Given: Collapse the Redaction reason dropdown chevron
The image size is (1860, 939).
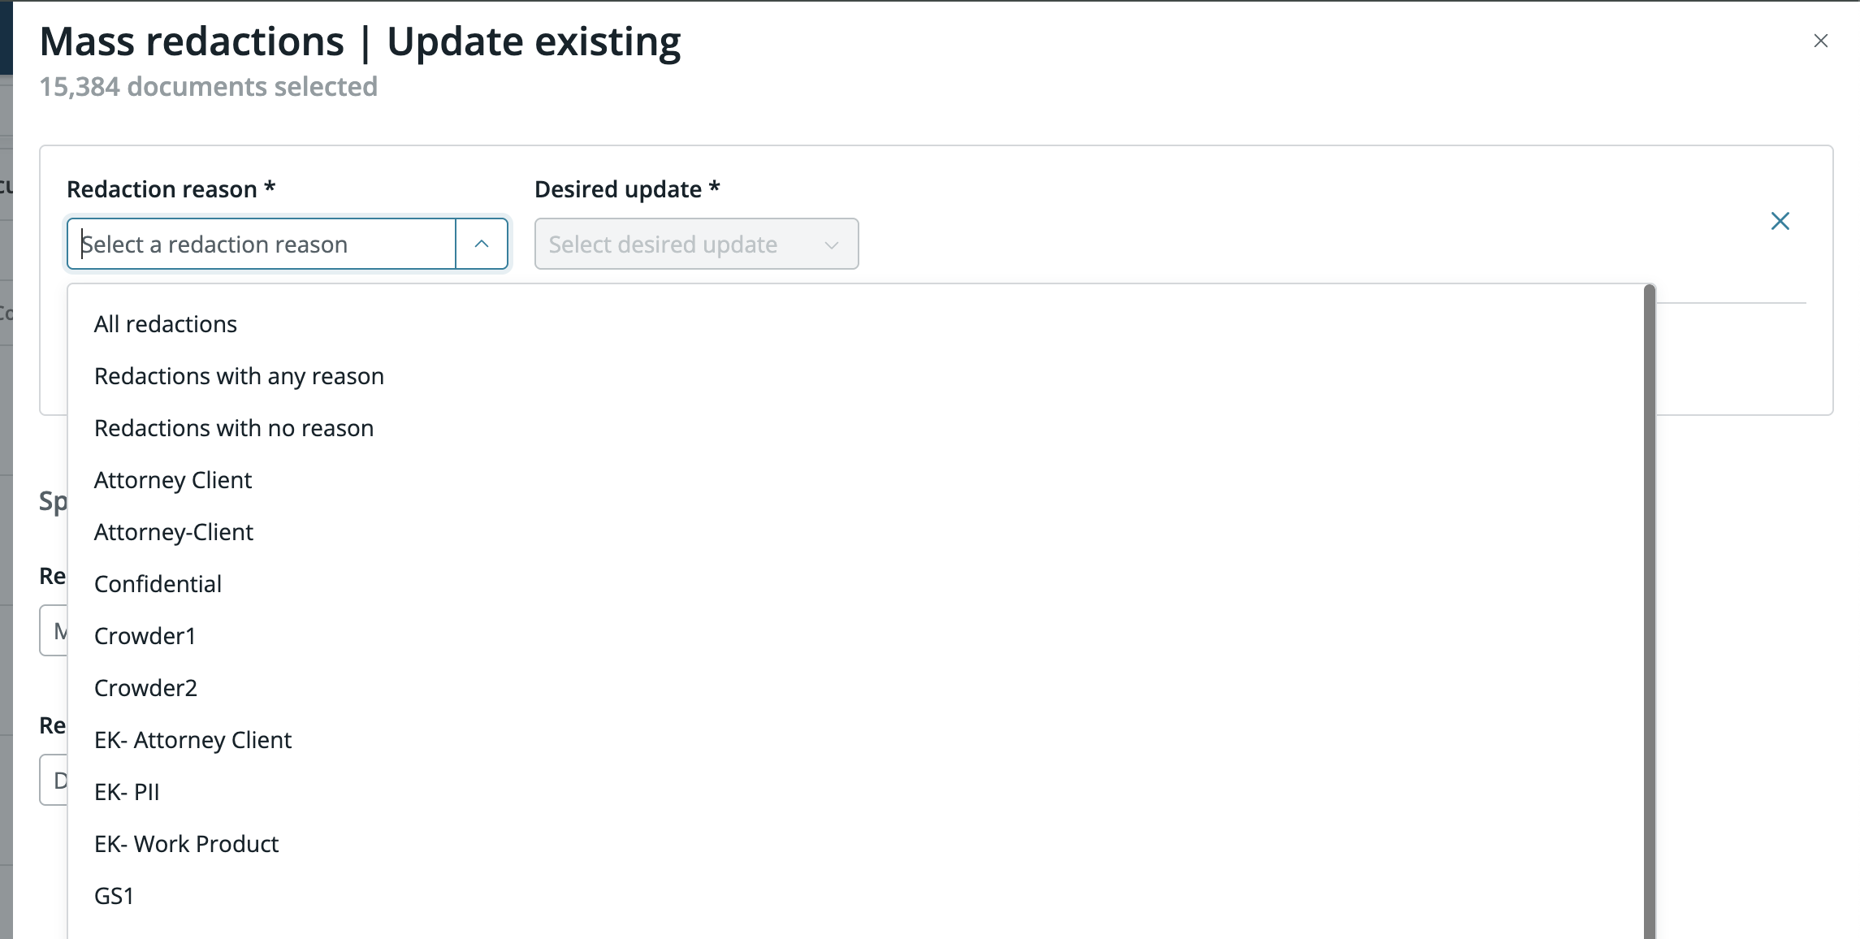Looking at the screenshot, I should (x=482, y=244).
